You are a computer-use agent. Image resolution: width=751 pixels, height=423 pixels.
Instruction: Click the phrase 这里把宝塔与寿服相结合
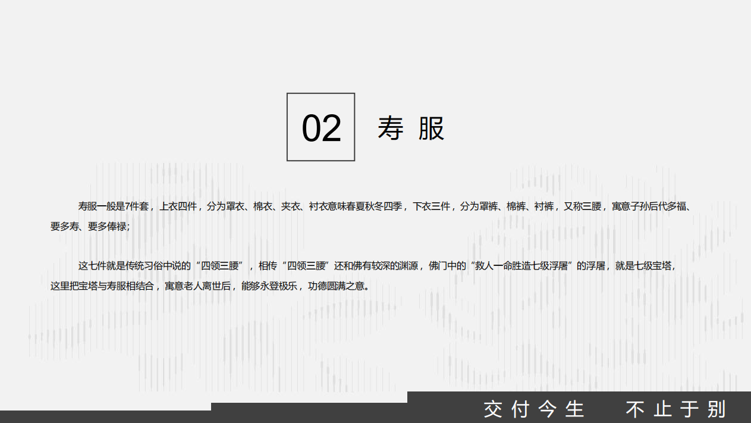click(102, 286)
